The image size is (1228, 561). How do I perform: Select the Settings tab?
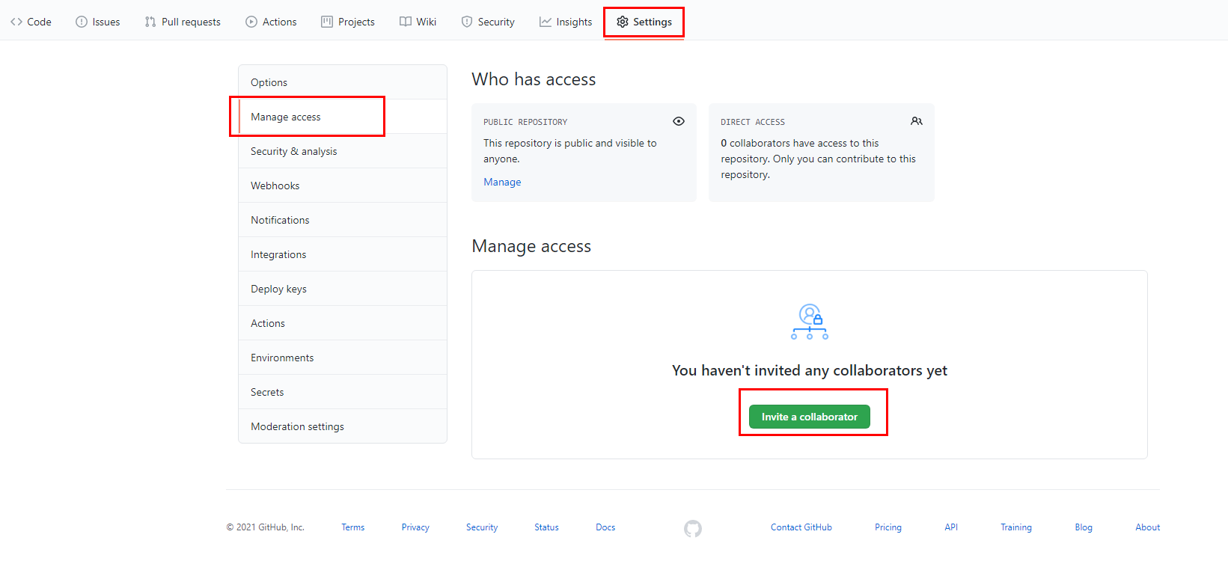644,22
